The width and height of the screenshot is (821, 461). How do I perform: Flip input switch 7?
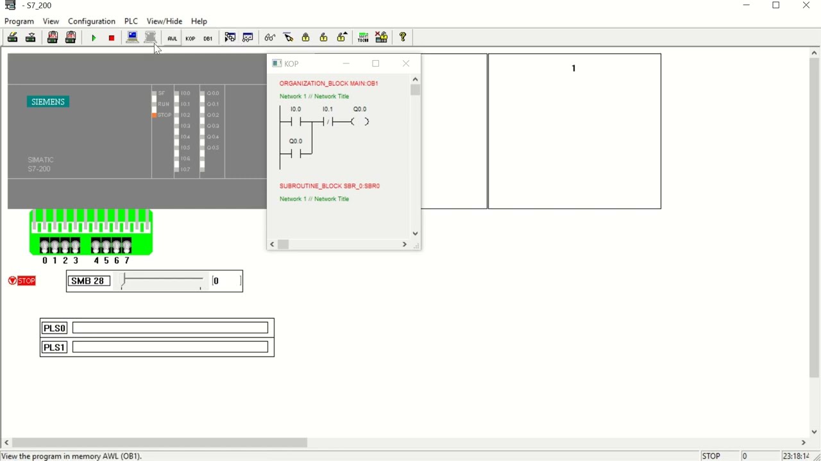click(127, 245)
